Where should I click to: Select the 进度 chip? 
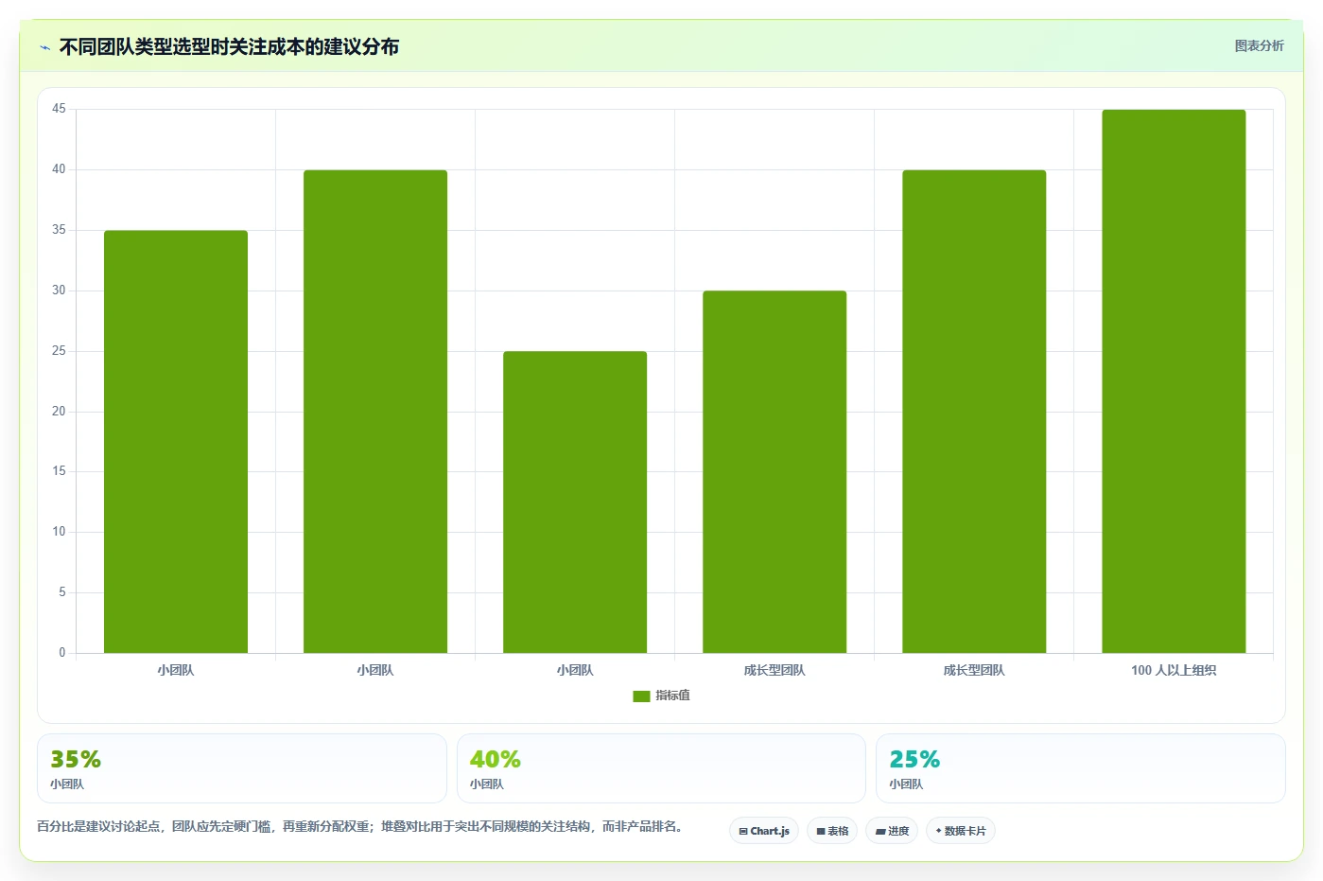892,831
